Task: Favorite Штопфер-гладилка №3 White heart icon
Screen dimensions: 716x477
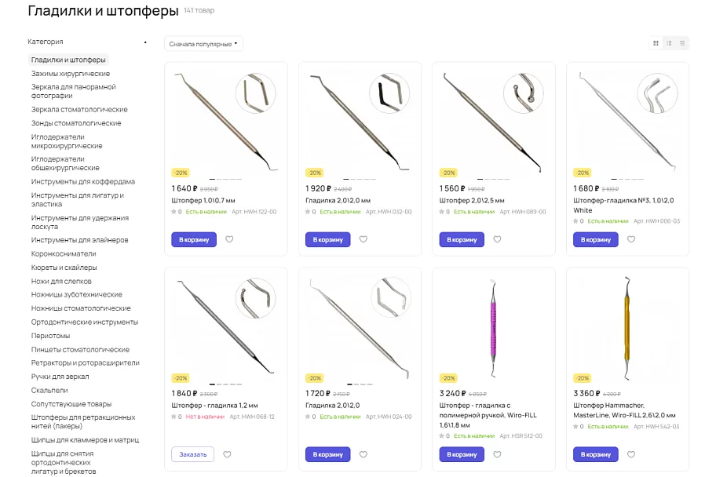Action: coord(631,239)
